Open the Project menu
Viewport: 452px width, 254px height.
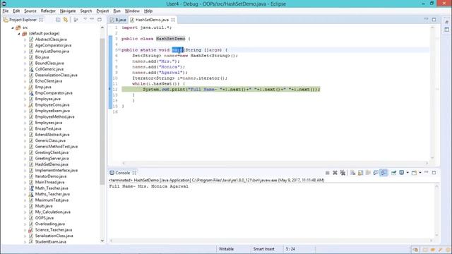click(x=102, y=11)
